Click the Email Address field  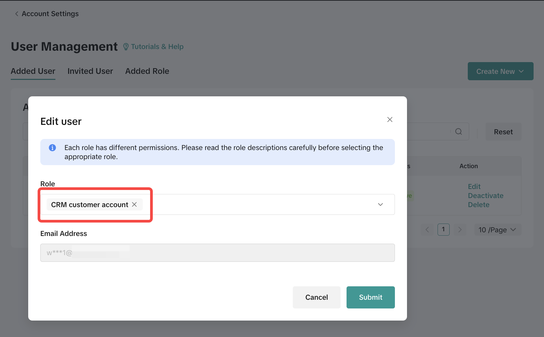[217, 253]
